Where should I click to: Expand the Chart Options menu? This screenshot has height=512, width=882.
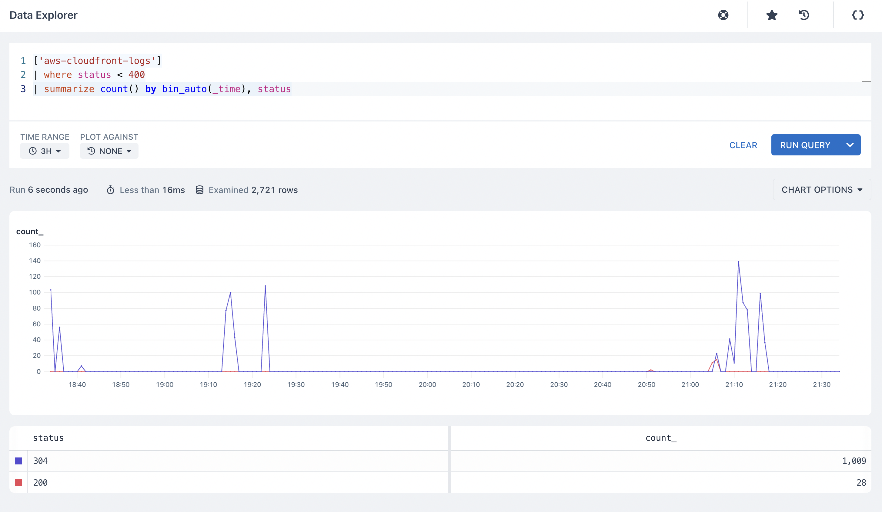pos(821,190)
